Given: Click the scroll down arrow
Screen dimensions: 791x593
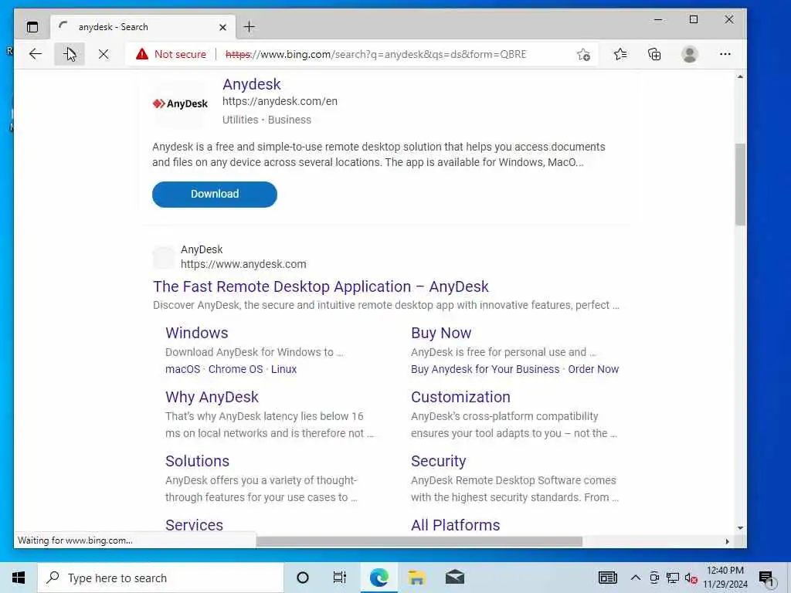Looking at the screenshot, I should pos(740,527).
